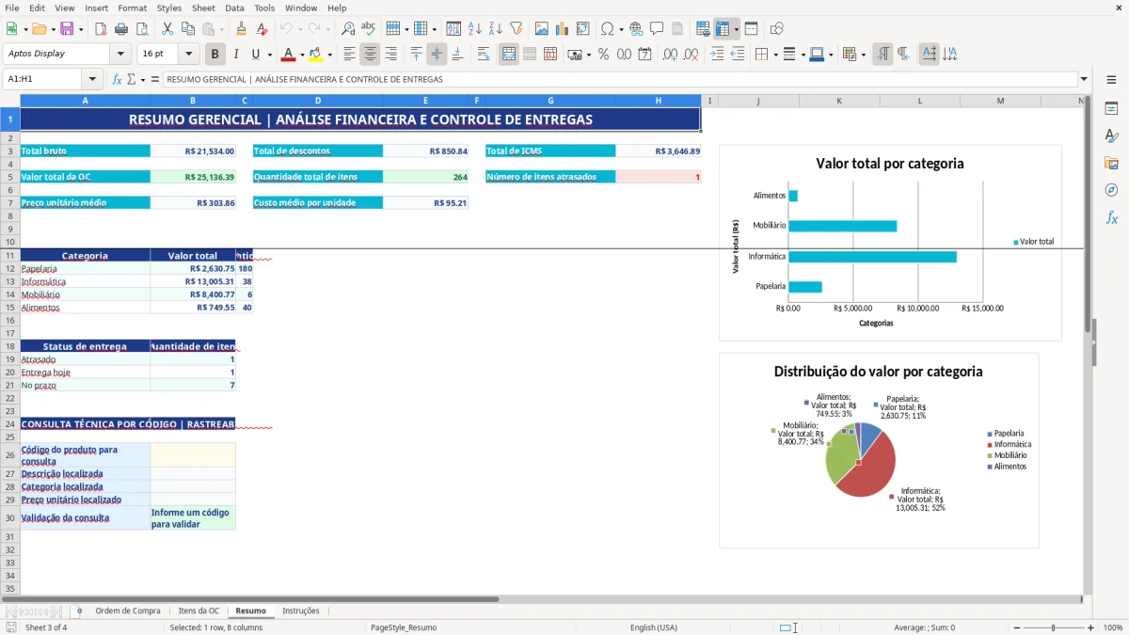The height and width of the screenshot is (635, 1129).
Task: Insert a comment via speech bubble icon
Action: pos(657,29)
